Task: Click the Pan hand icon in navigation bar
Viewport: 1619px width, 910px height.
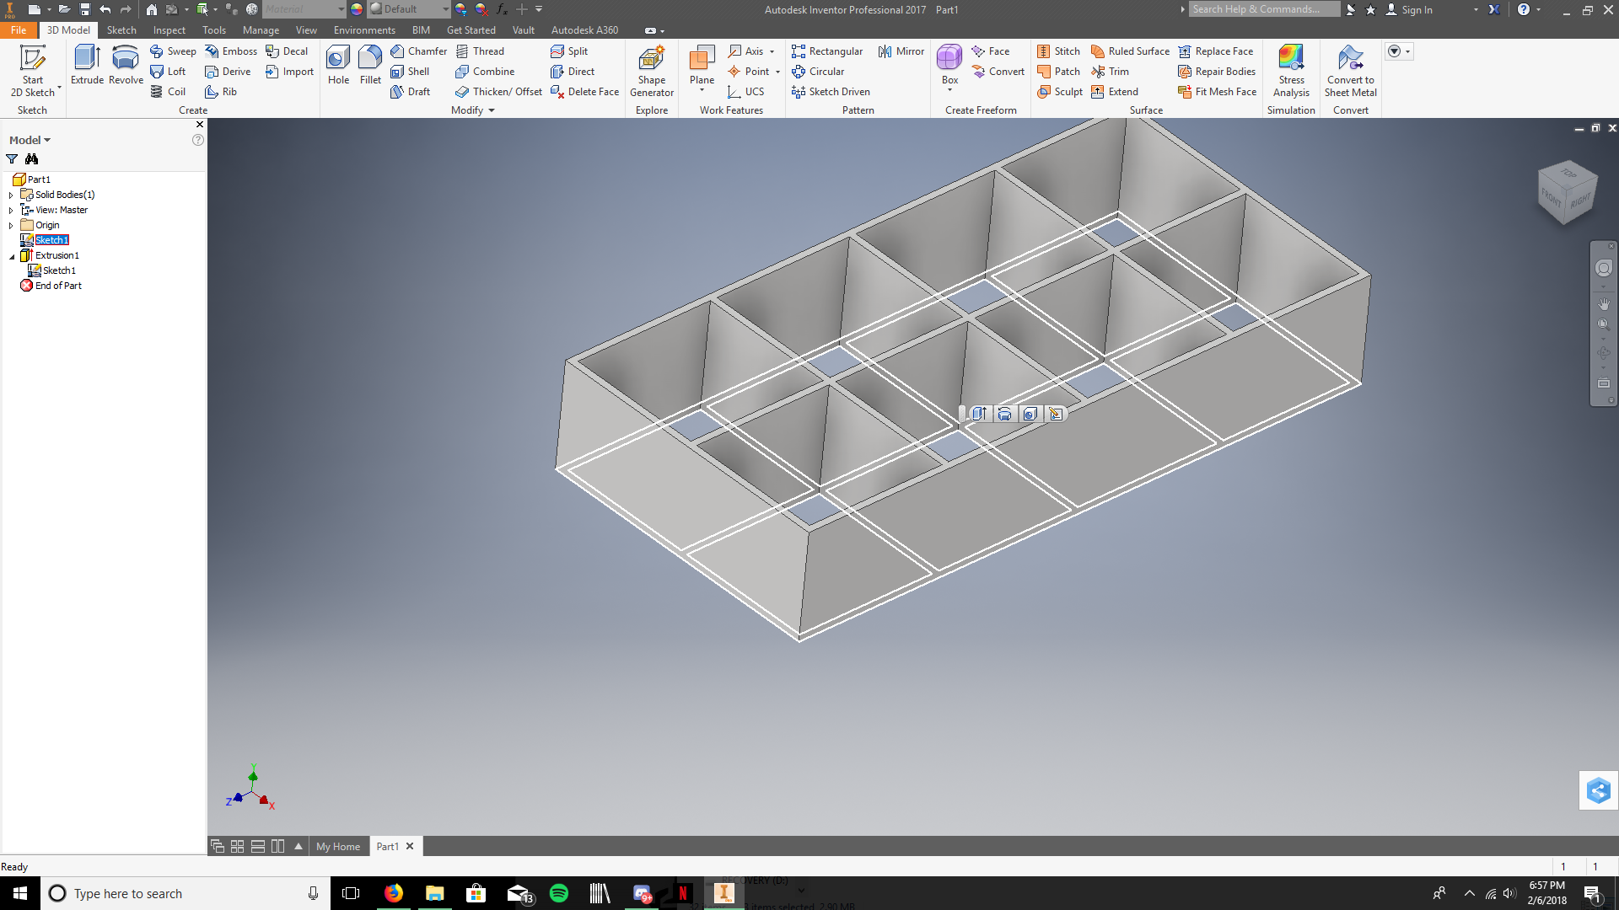Action: click(1604, 304)
